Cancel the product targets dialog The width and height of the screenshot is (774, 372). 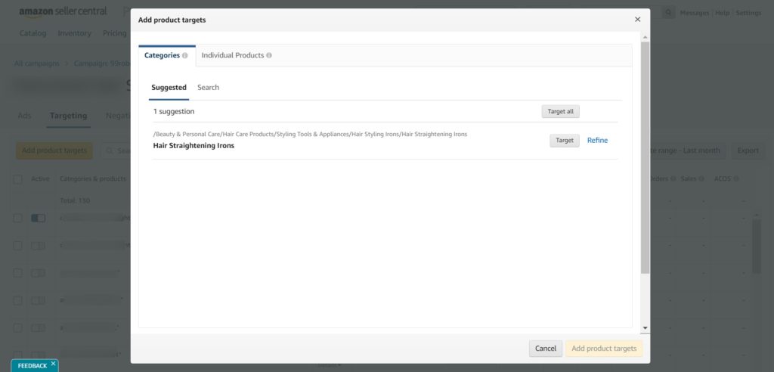pos(546,349)
